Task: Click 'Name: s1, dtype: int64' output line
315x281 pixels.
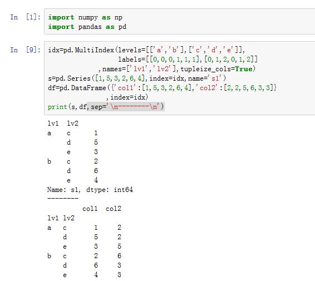Action: pos(90,190)
